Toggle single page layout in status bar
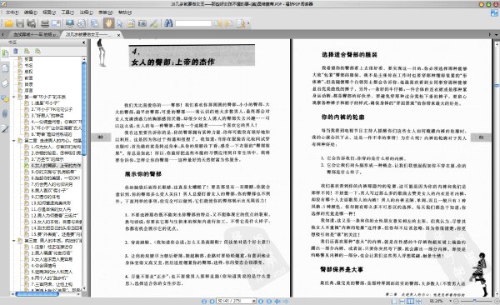The width and height of the screenshot is (500, 305). 394,301
